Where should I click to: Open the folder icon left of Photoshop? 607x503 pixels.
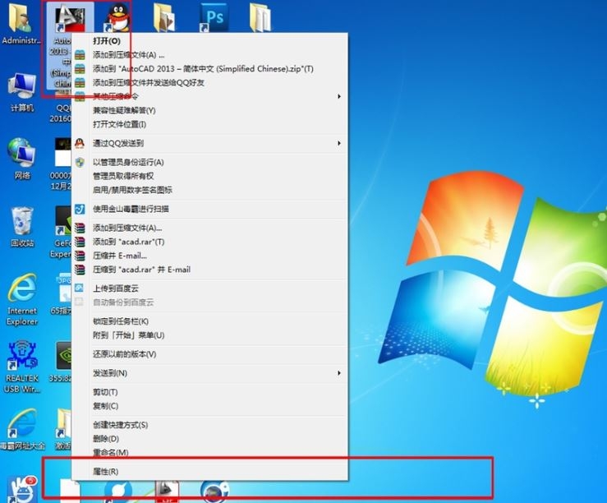click(x=165, y=18)
